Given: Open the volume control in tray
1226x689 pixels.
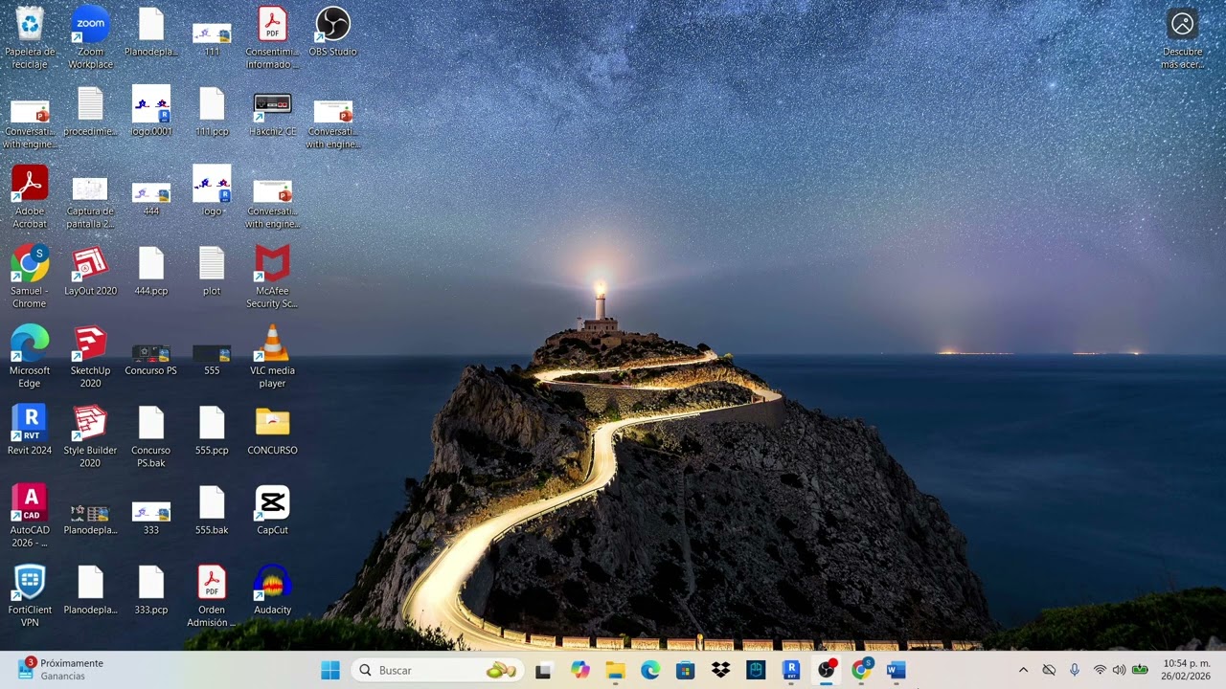Looking at the screenshot, I should pos(1119,670).
